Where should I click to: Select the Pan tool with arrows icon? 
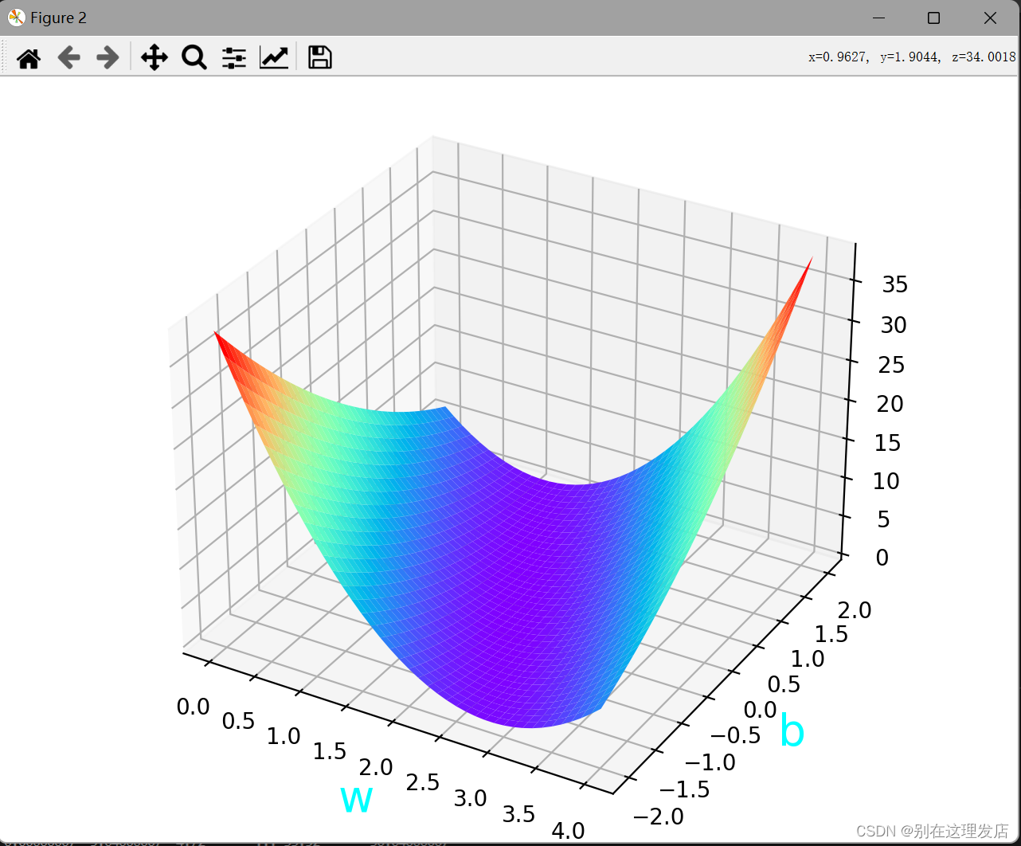pos(154,57)
